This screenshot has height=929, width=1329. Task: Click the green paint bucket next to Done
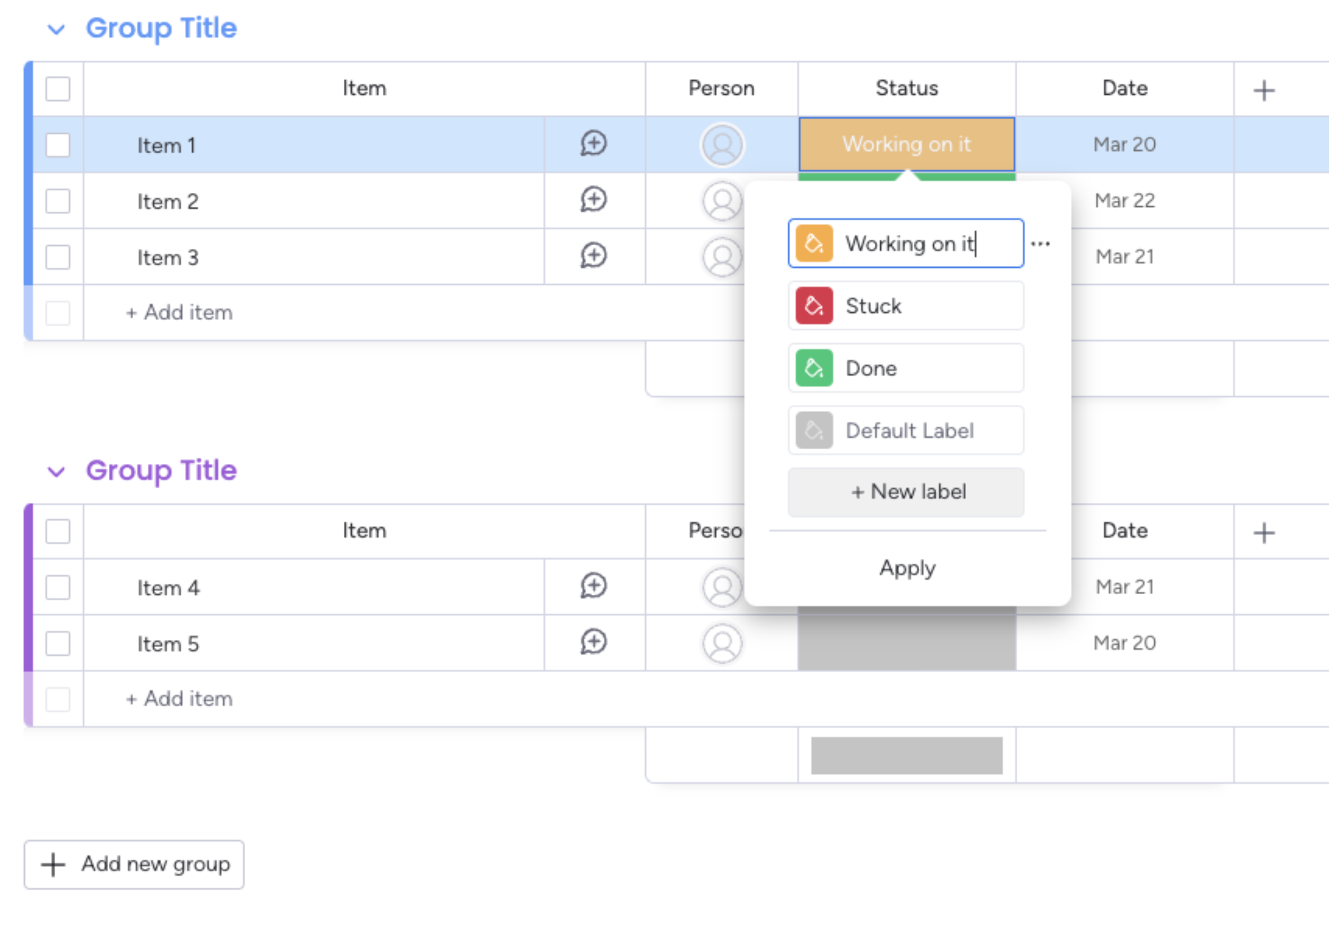click(814, 368)
